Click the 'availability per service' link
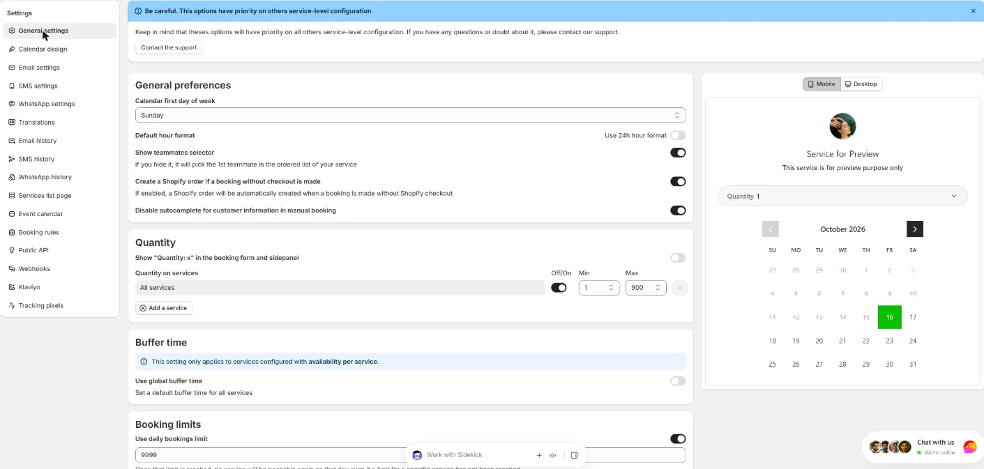The height and width of the screenshot is (469, 984). 343,362
